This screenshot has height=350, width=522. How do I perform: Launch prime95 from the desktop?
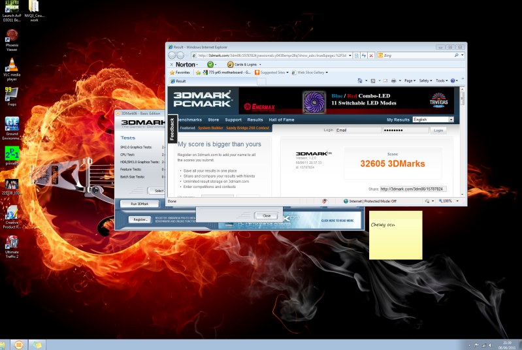click(12, 155)
